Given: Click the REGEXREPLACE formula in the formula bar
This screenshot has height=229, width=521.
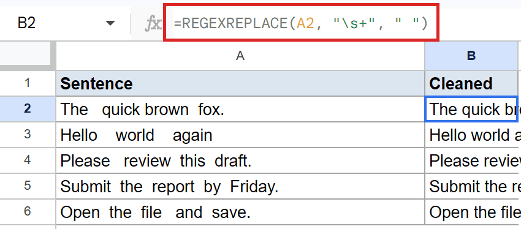Looking at the screenshot, I should [x=300, y=23].
